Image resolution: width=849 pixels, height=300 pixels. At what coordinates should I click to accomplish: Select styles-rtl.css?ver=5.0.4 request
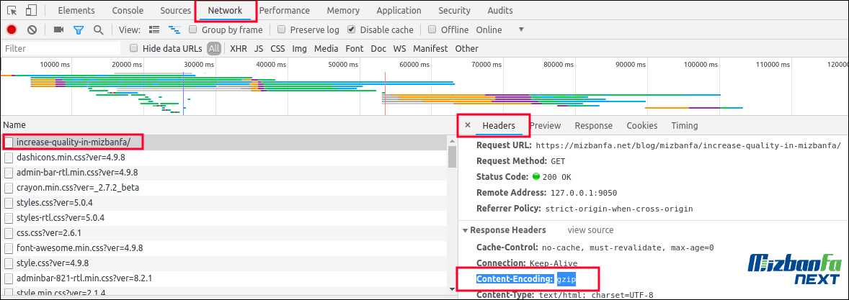(x=223, y=219)
